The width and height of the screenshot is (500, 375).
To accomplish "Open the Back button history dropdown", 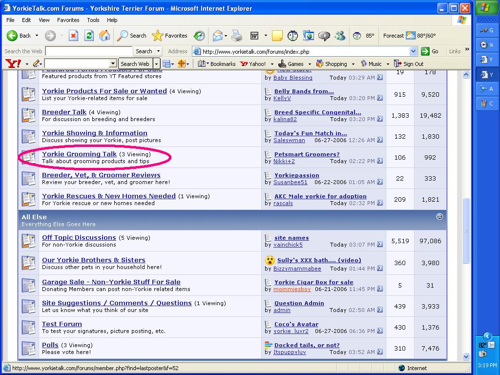I will click(36, 36).
